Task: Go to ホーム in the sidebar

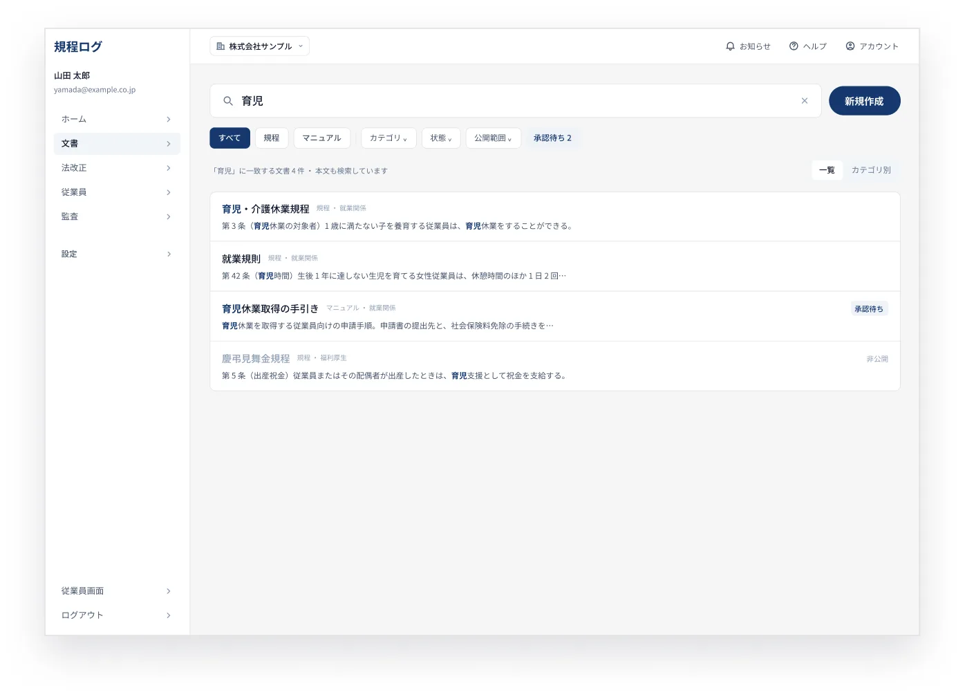Action: pos(117,120)
